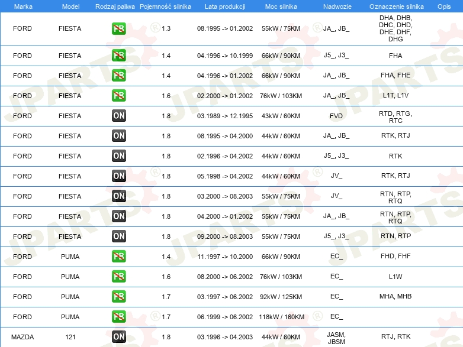Select the date range 04.1996 -> 01.2002

click(225, 76)
